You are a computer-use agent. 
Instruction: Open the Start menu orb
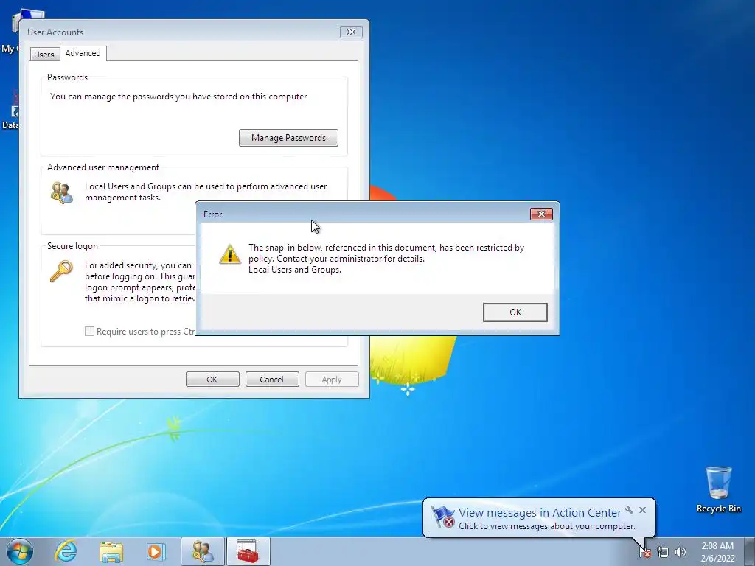20,551
